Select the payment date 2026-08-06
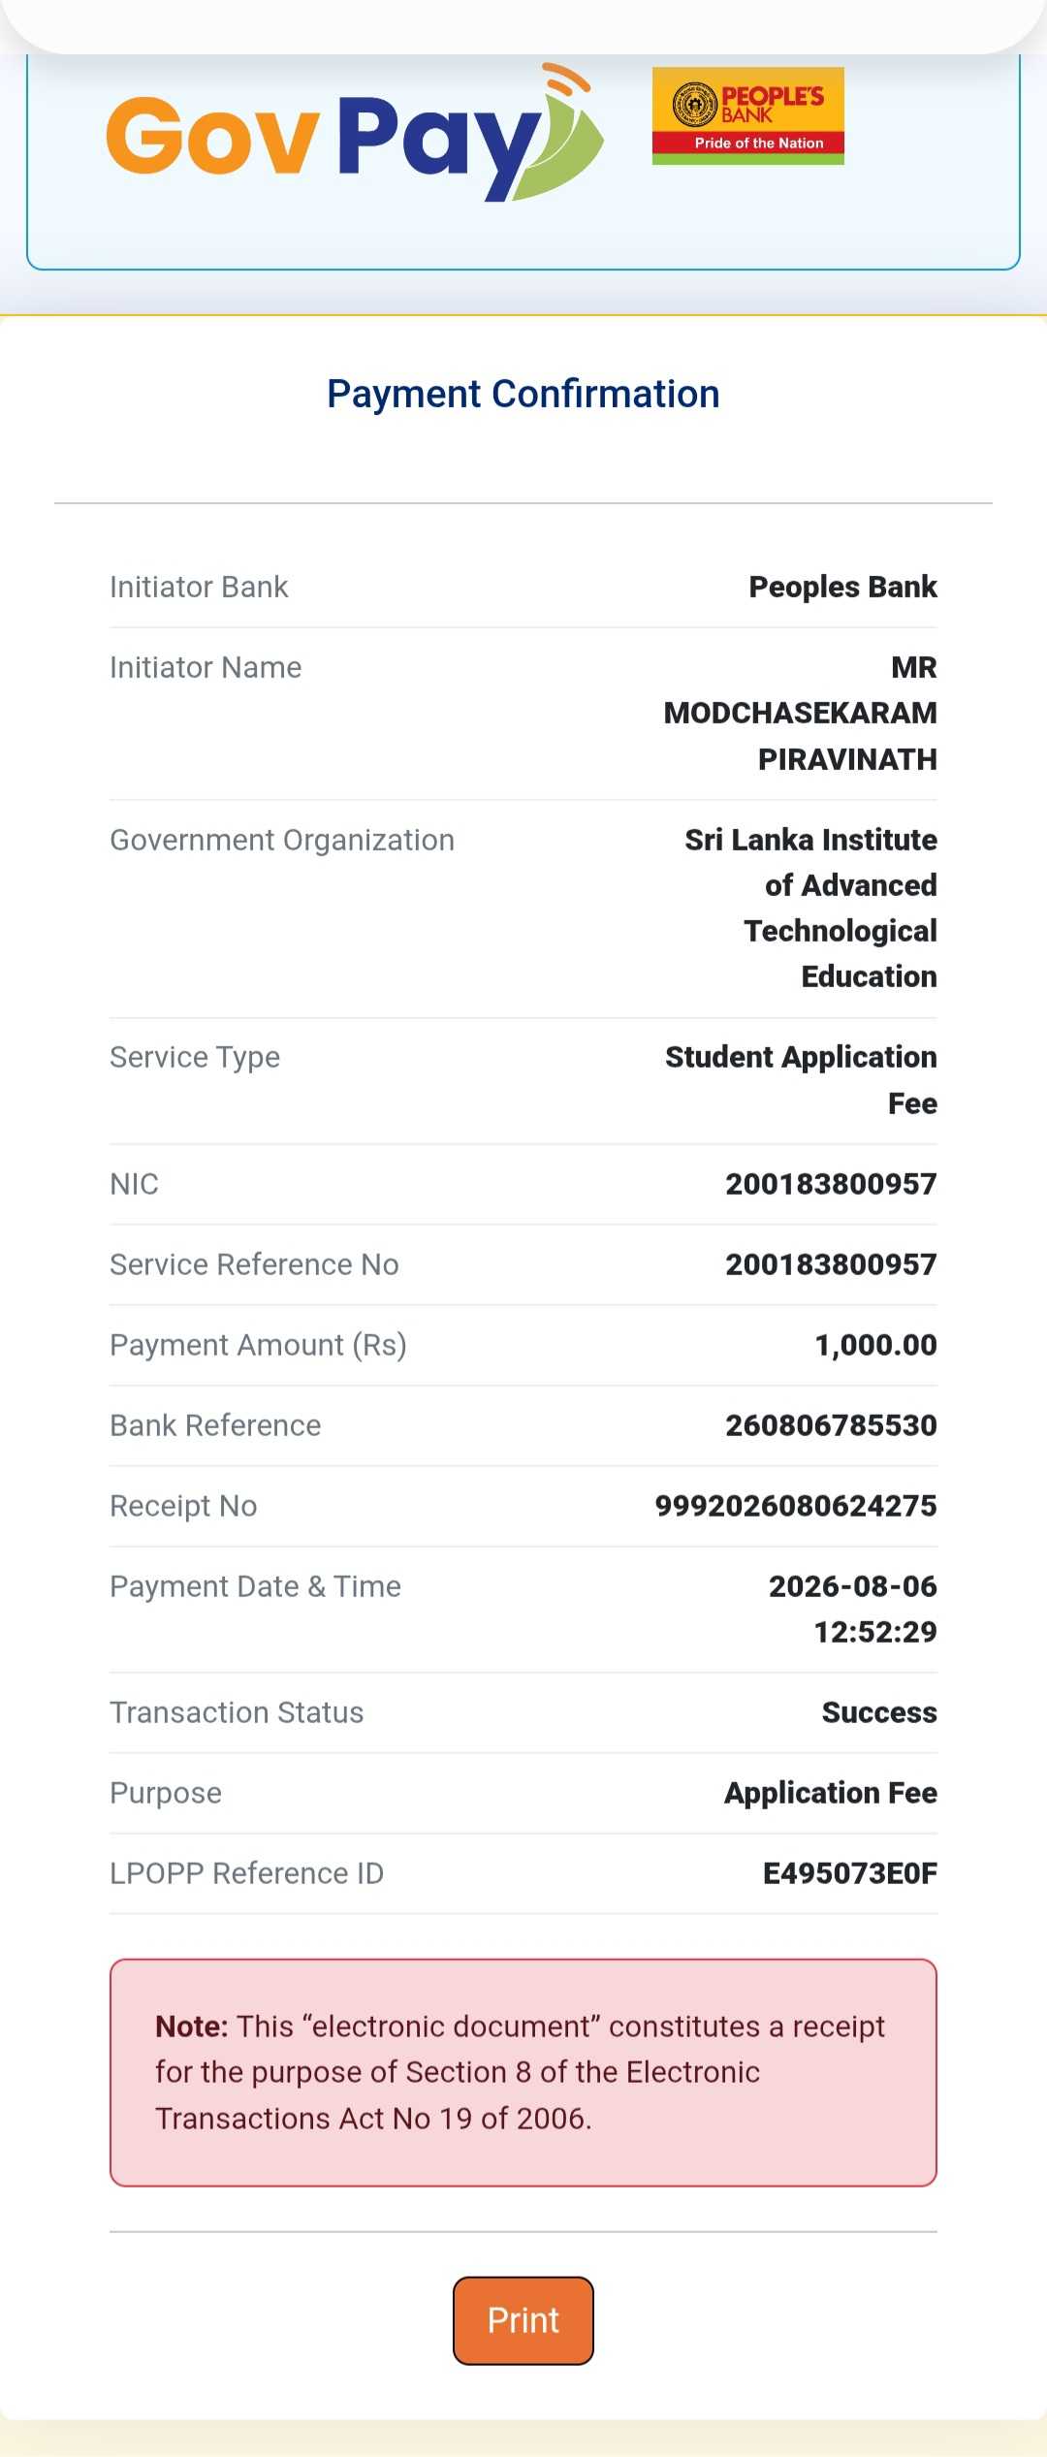 point(853,1586)
